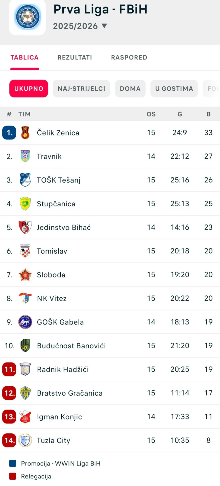The height and width of the screenshot is (486, 220).
Task: Switch to the REZULTATI tab
Action: point(75,57)
